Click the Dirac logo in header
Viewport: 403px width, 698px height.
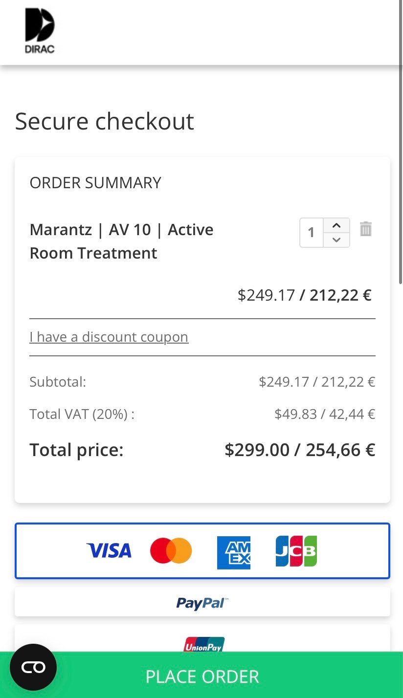(x=40, y=30)
